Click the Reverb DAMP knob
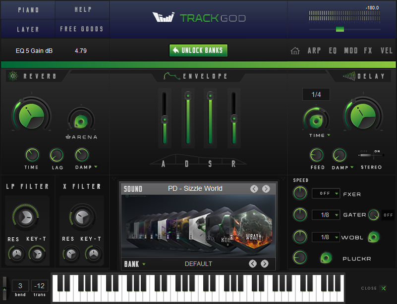Image resolution: width=397 pixels, height=304 pixels. (82, 155)
